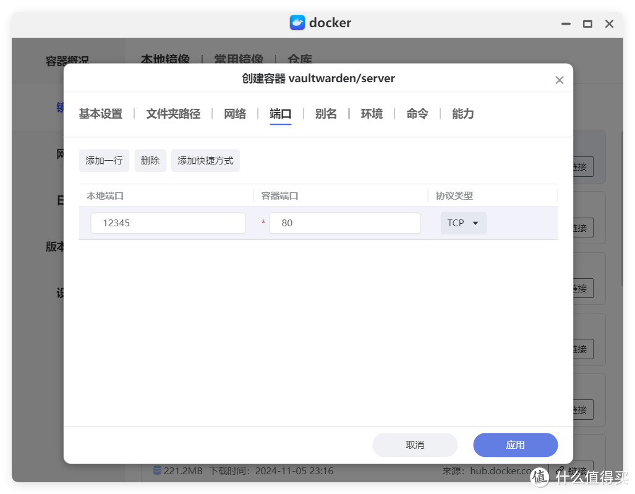The image size is (635, 494).
Task: Minimize the docker window
Action: tap(566, 24)
